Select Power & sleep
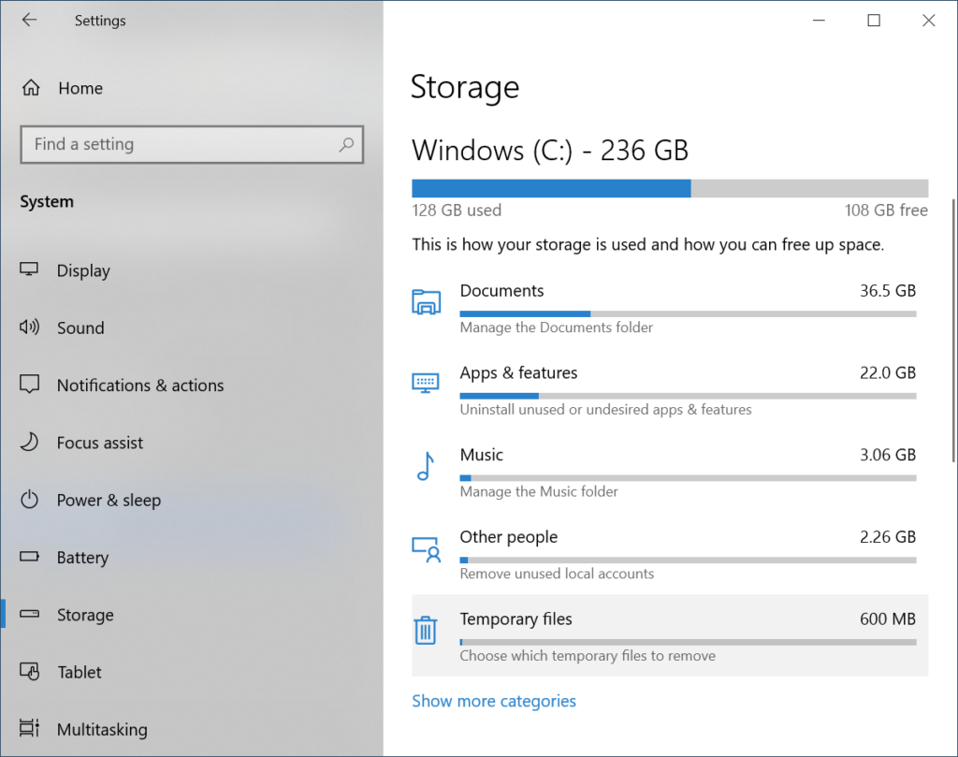The width and height of the screenshot is (958, 757). (x=192, y=500)
